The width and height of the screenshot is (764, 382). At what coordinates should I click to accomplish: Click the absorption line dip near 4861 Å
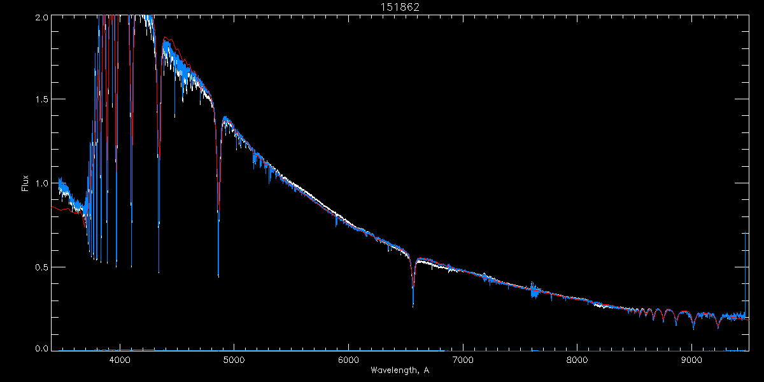pyautogui.click(x=218, y=197)
